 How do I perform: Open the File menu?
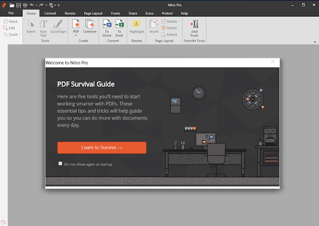[x=11, y=13]
